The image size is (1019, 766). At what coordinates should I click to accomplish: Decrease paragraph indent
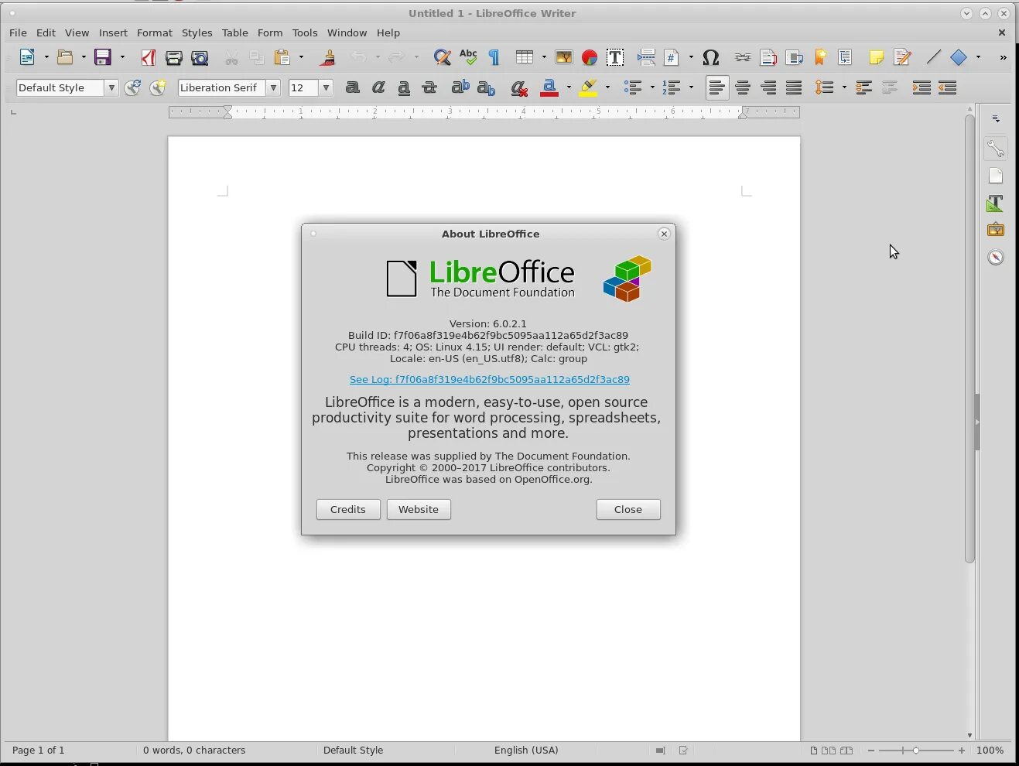pyautogui.click(x=947, y=88)
